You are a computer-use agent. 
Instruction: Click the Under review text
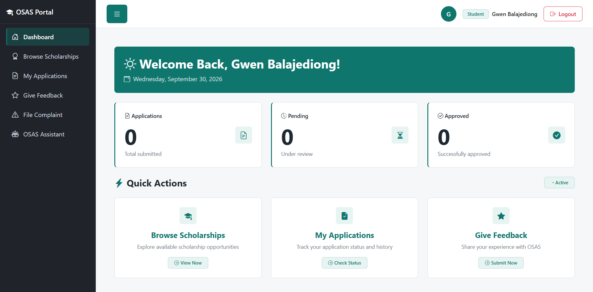(297, 154)
